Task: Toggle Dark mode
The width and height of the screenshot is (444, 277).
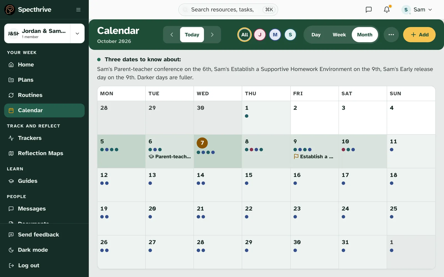Action: [x=44, y=250]
